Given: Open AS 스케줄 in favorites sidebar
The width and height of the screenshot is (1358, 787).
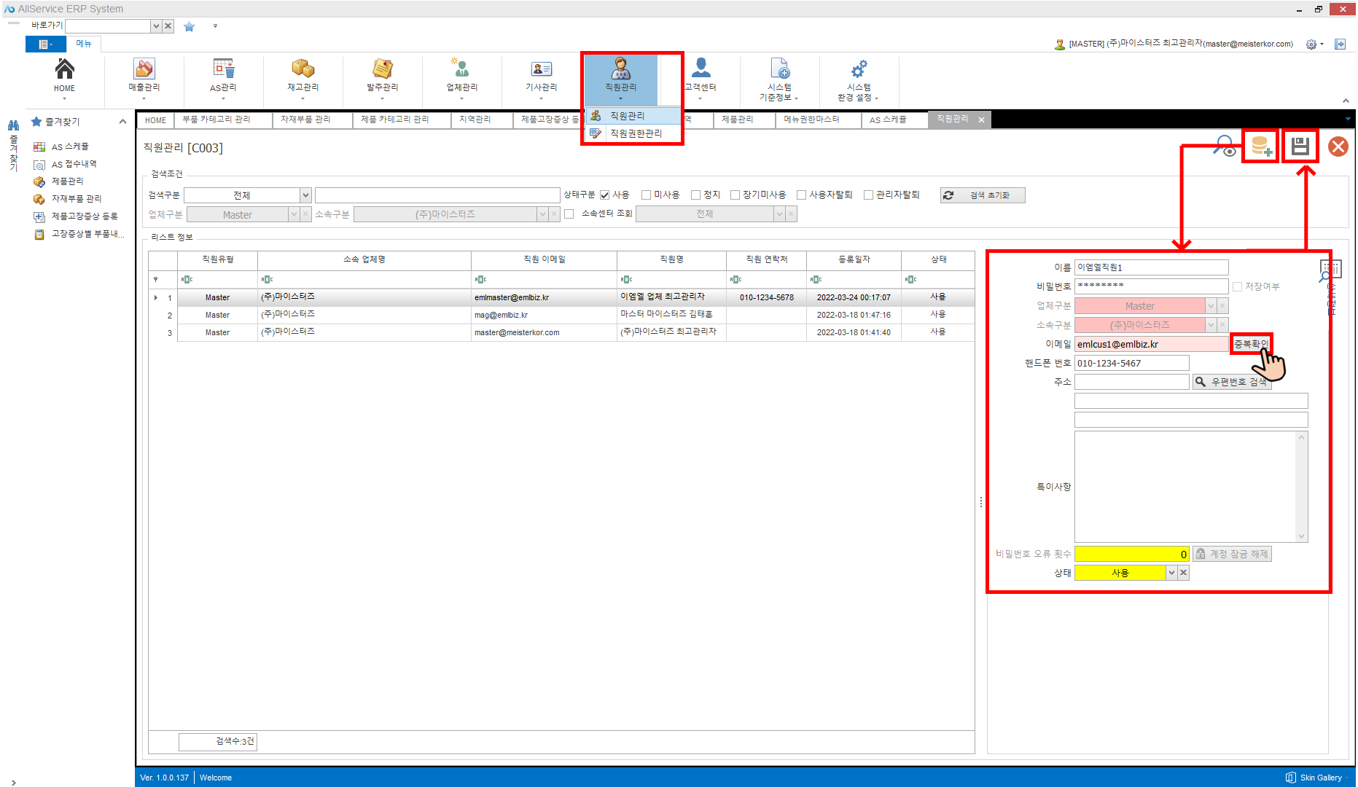Looking at the screenshot, I should pos(70,146).
